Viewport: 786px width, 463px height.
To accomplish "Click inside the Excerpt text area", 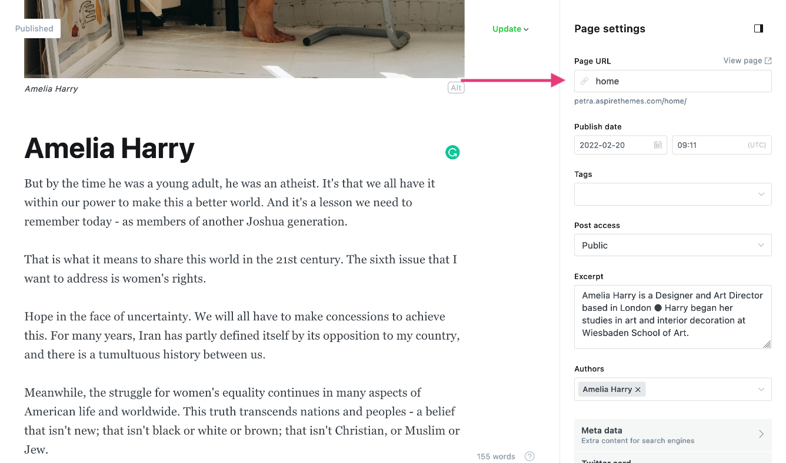I will [x=673, y=317].
